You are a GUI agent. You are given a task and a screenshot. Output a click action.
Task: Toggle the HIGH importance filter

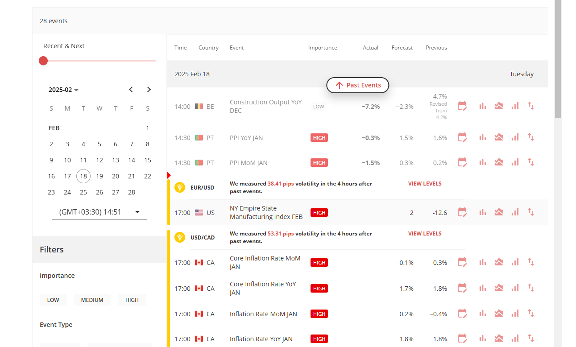pos(132,300)
